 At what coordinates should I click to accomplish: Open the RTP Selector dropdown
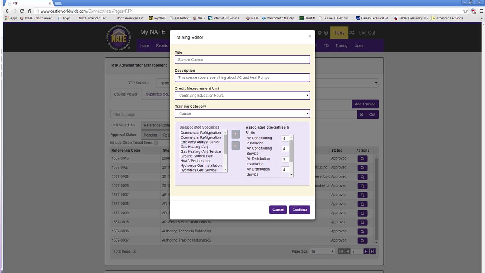(x=268, y=83)
